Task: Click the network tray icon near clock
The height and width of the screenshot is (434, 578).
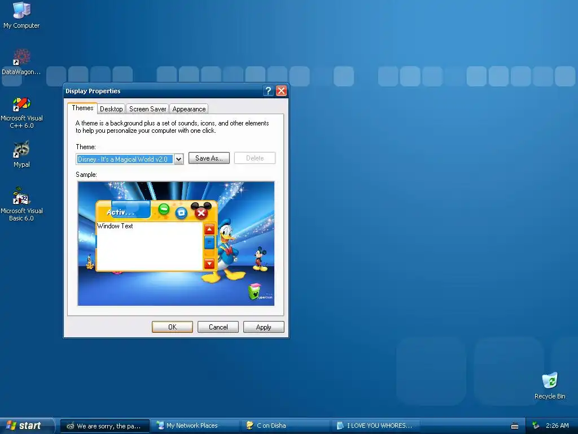Action: [x=536, y=426]
